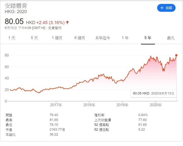The width and height of the screenshot is (183, 146).
Task: Click the 上次收盤價 label
Action: click(x=103, y=120)
